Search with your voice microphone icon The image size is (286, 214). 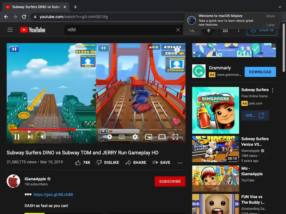209,30
